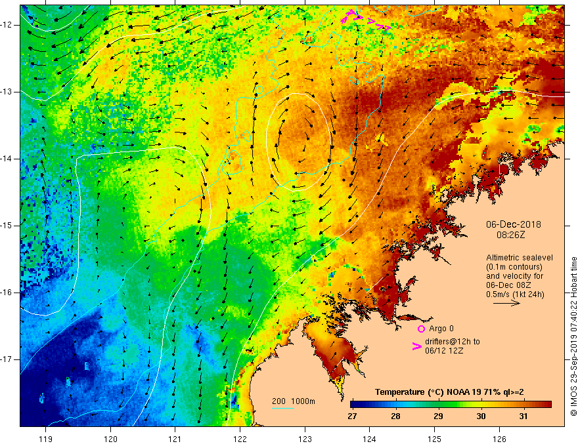
Task: Click the dark blue end of temperature colorbar
Action: point(355,404)
